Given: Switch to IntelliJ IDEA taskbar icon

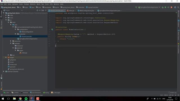Looking at the screenshot, I should click(32, 98).
